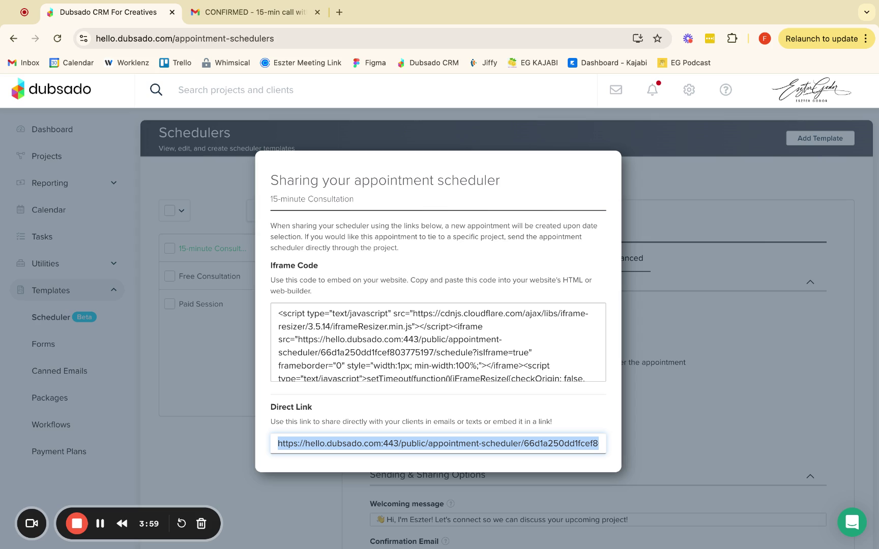879x549 pixels.
Task: Go back in browser history
Action: [x=14, y=39]
